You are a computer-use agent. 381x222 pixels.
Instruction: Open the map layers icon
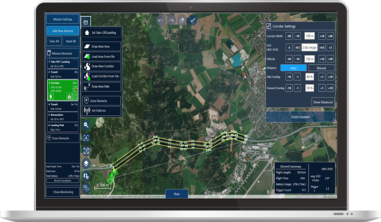(x=87, y=163)
